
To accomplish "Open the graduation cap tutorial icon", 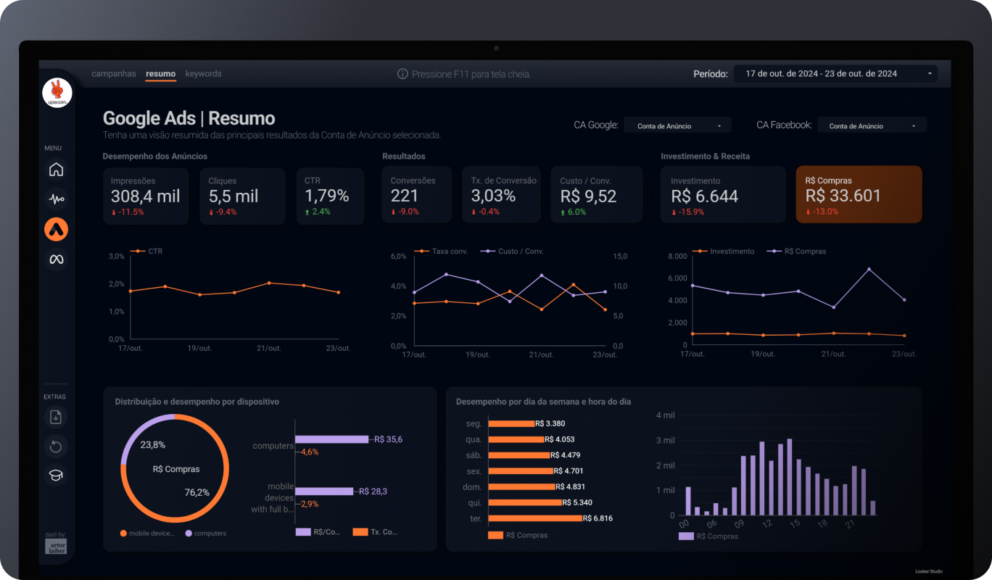I will click(56, 475).
